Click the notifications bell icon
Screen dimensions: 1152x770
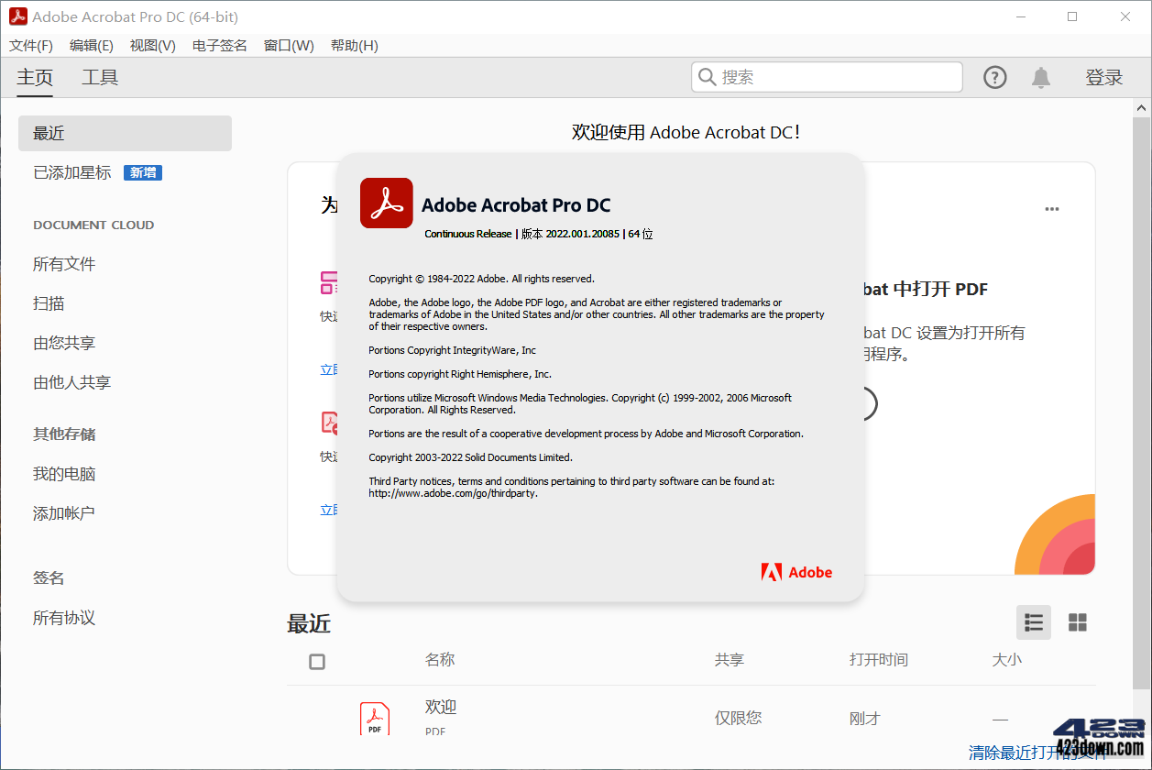pos(1040,77)
